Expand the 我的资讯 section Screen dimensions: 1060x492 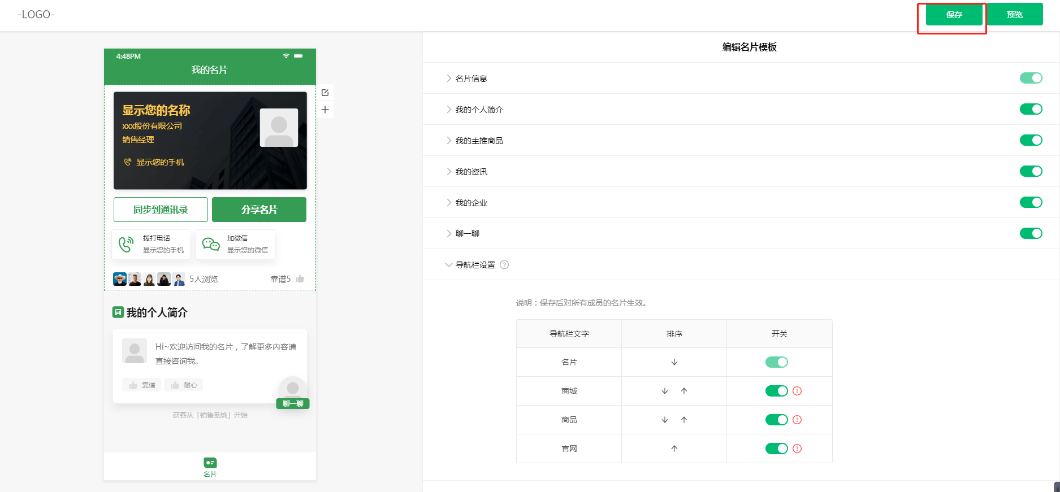pyautogui.click(x=449, y=171)
